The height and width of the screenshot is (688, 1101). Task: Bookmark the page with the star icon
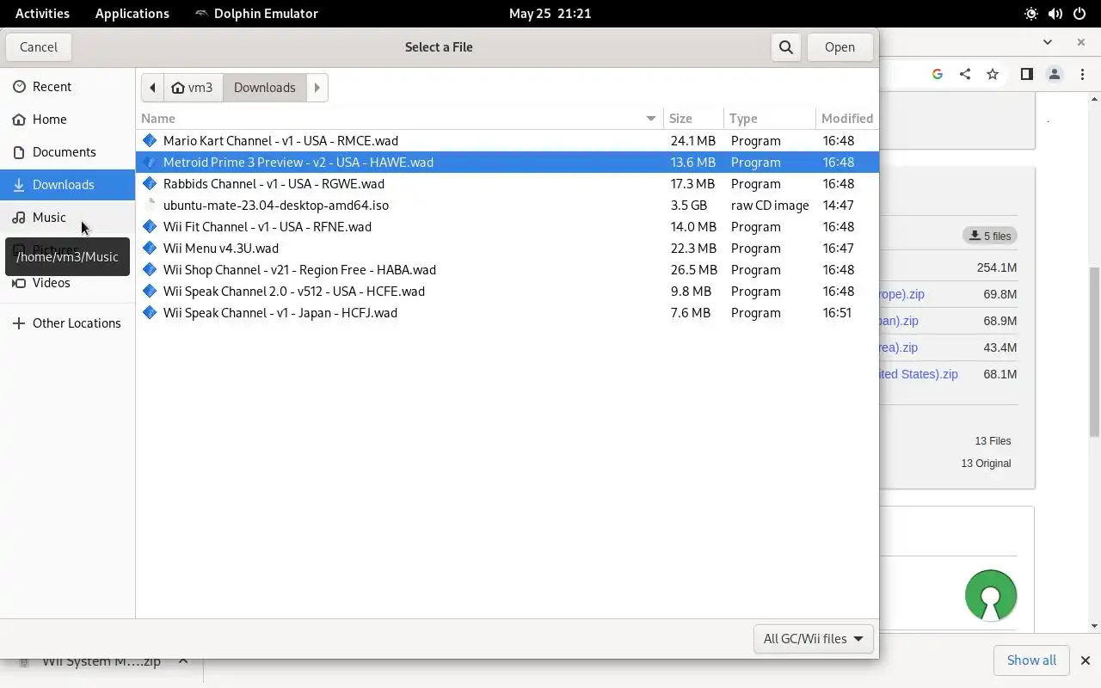[x=993, y=74]
